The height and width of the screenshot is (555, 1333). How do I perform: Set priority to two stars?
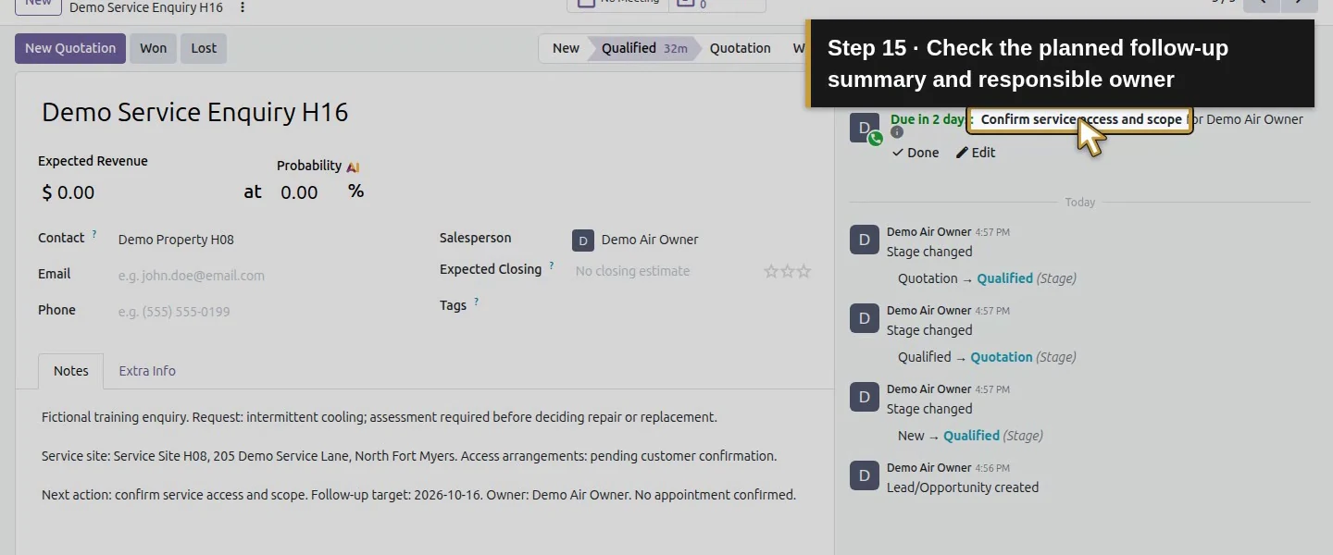click(787, 271)
